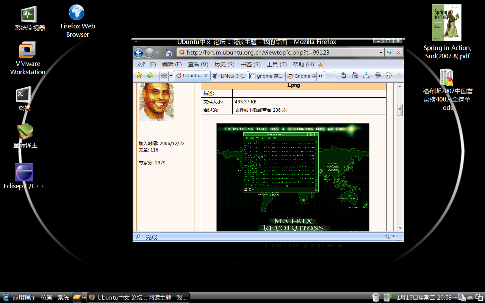Open the 文件 (F) menu
This screenshot has width=485, height=303.
(146, 64)
